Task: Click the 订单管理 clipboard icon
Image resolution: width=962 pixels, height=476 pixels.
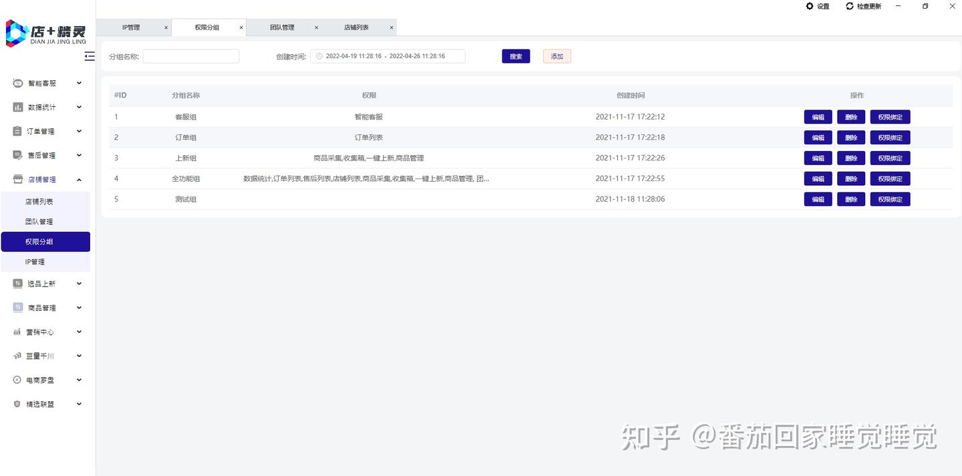Action: coord(17,132)
